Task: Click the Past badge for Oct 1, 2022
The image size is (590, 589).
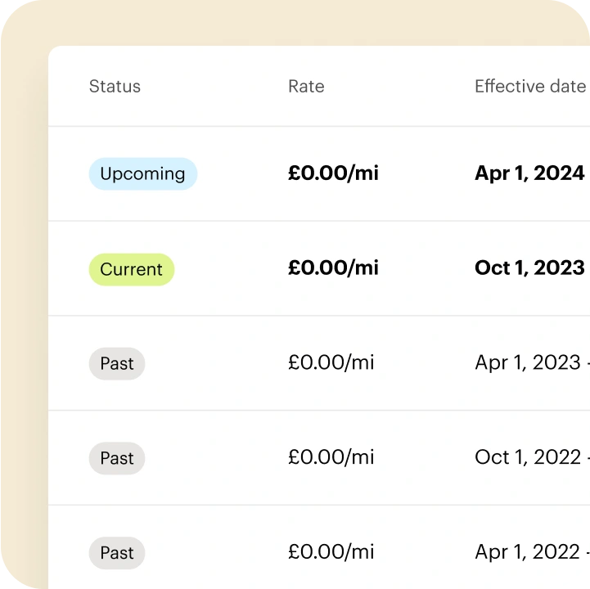Action: pyautogui.click(x=116, y=459)
